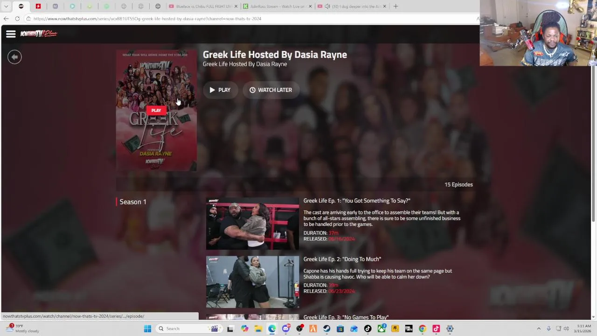Click the Greek Life series poster image
The image size is (597, 336).
(156, 111)
